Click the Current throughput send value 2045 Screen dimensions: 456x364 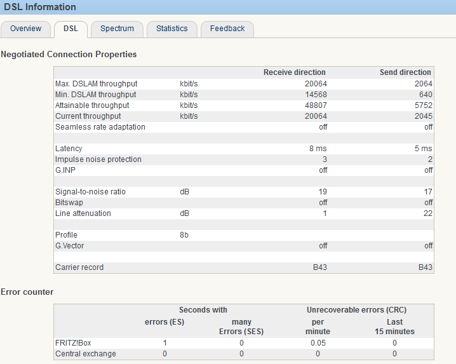(424, 116)
